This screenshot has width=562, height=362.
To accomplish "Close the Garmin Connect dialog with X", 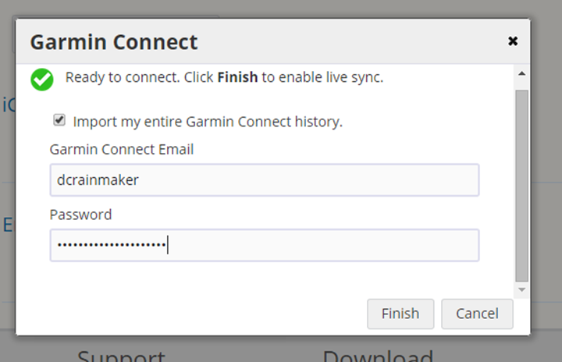I will pyautogui.click(x=513, y=41).
